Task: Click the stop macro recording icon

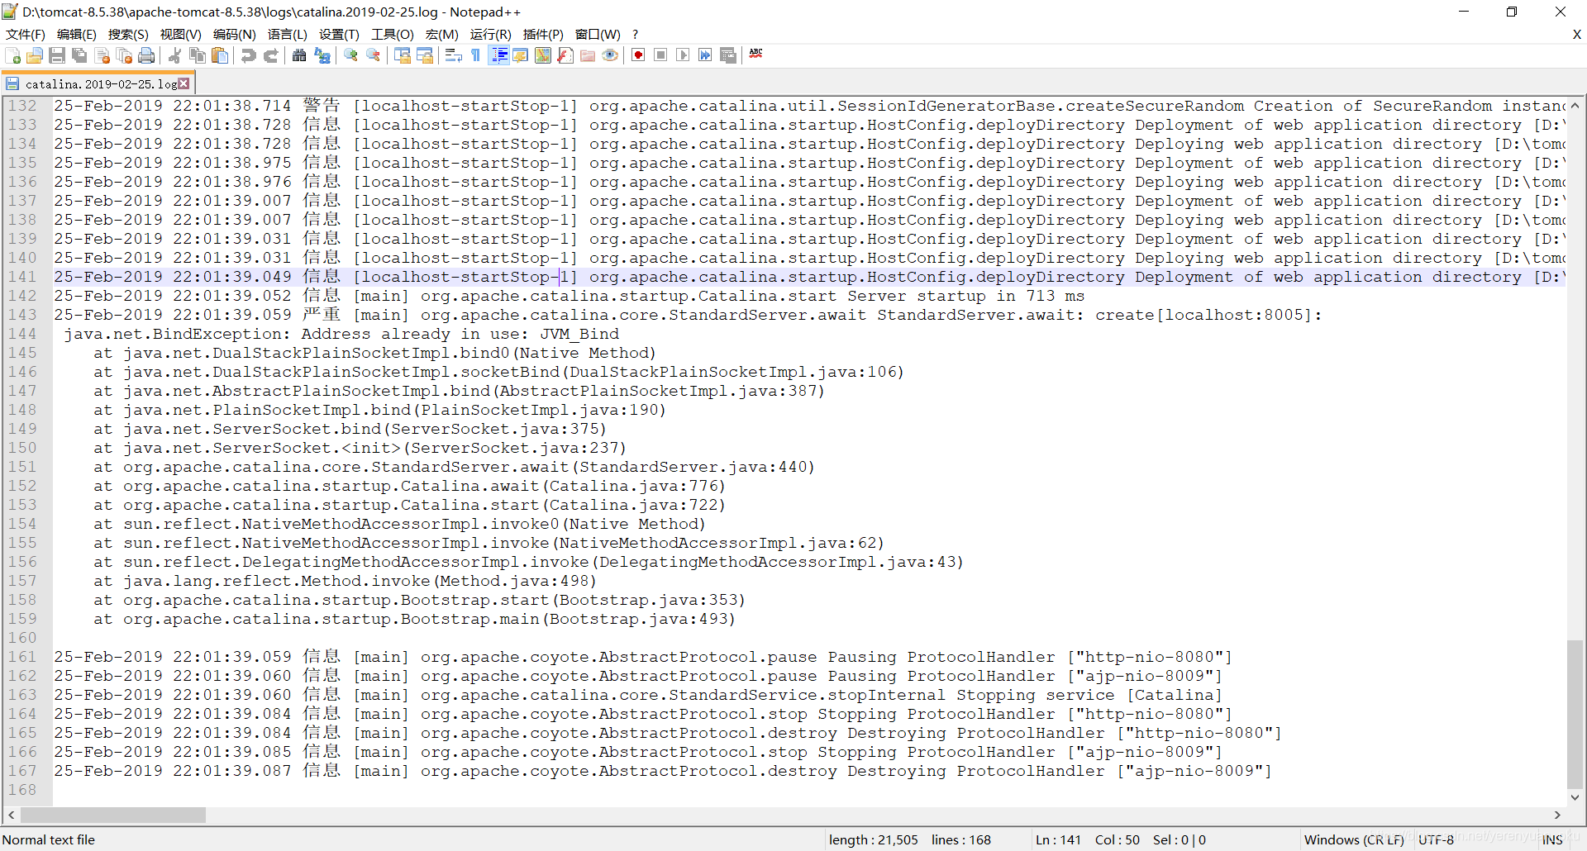Action: [x=660, y=55]
